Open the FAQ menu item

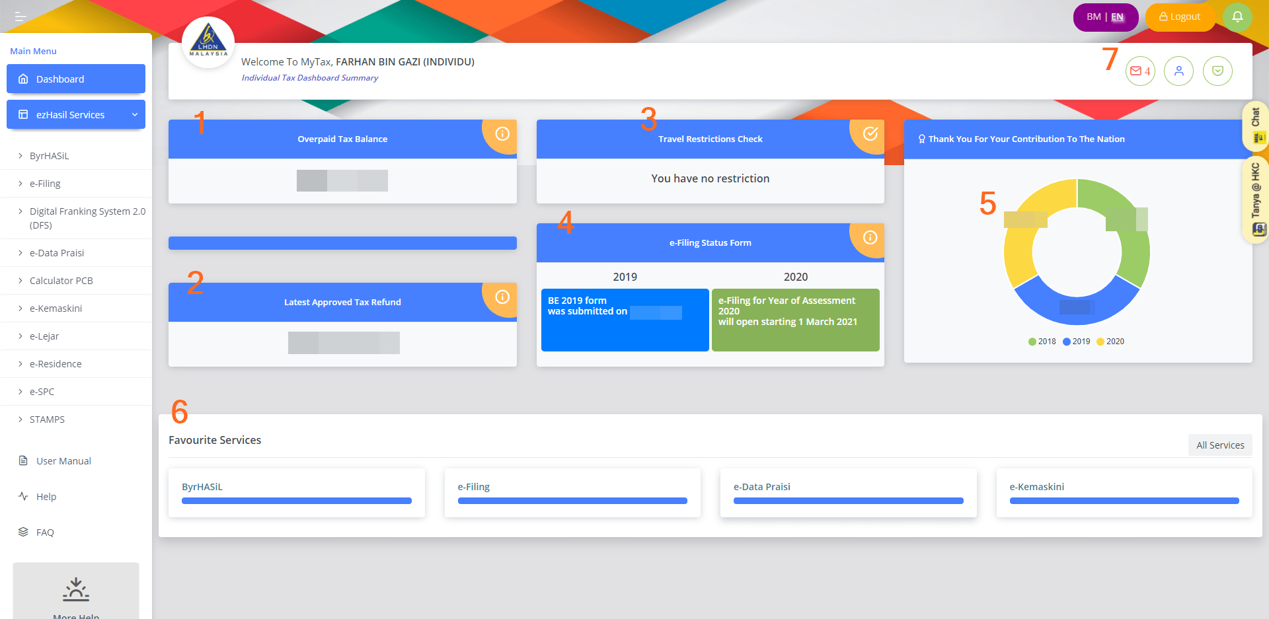pyautogui.click(x=44, y=532)
